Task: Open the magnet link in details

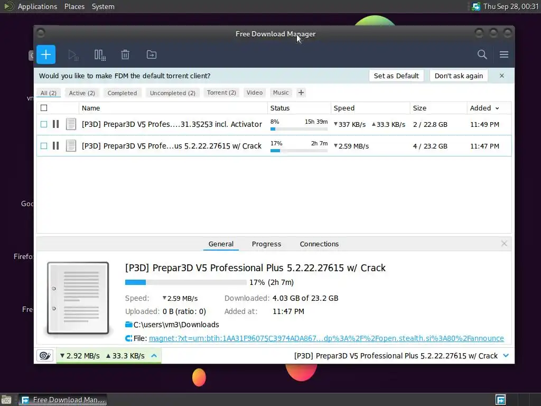Action: [326, 338]
